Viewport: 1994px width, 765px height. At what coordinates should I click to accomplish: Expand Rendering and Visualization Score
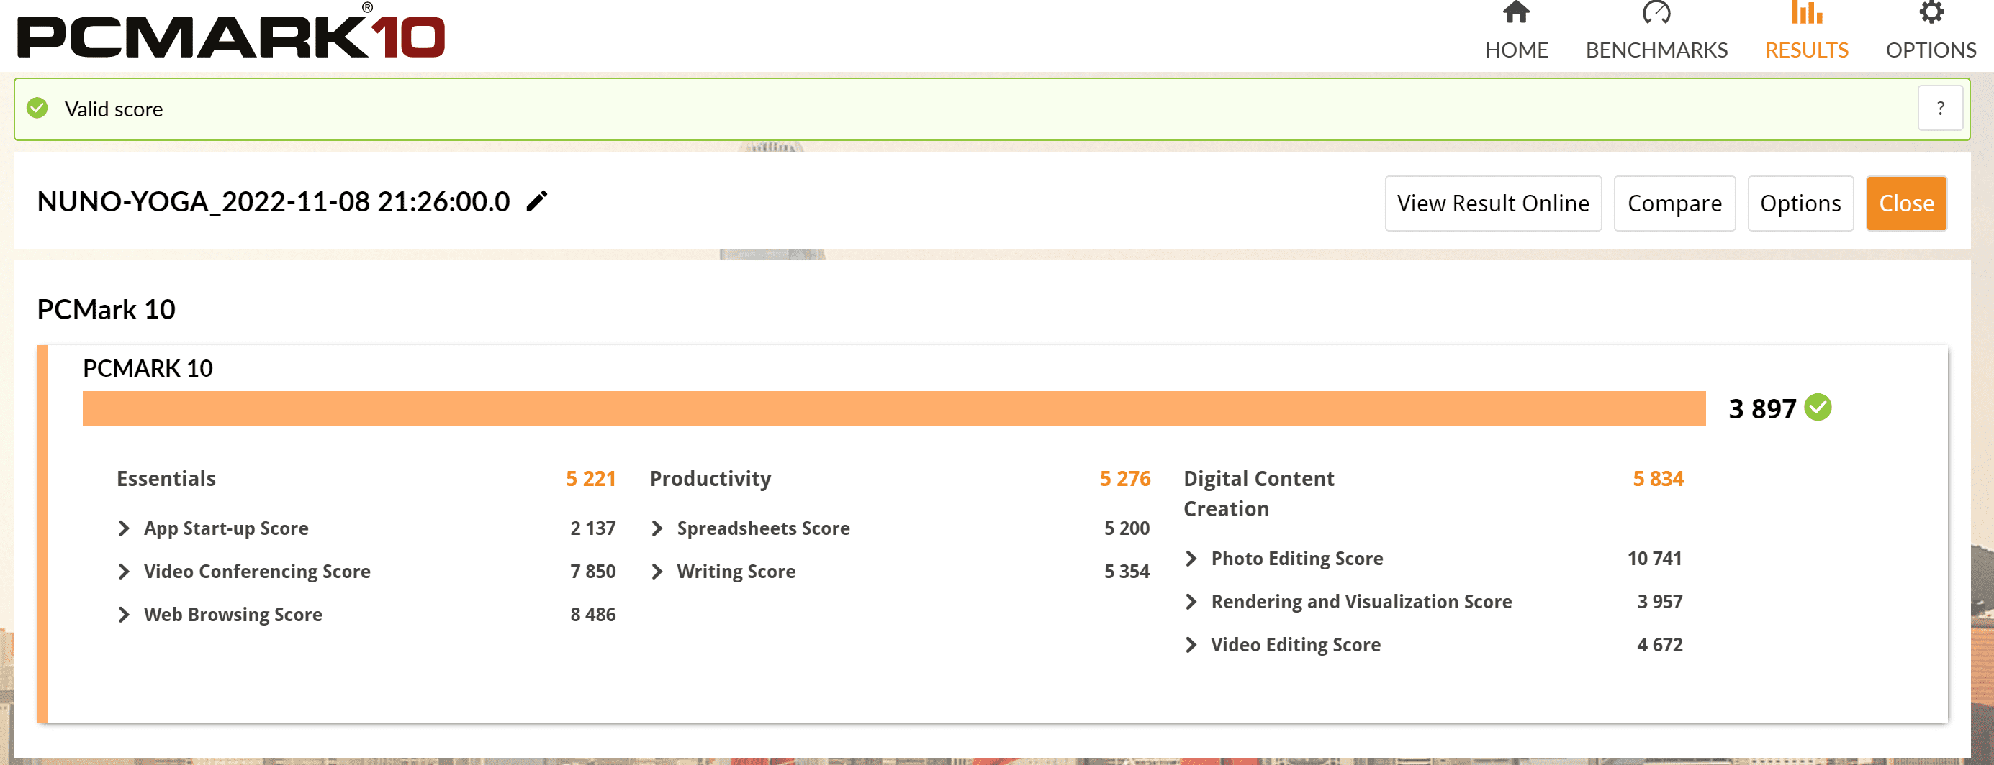[1191, 602]
